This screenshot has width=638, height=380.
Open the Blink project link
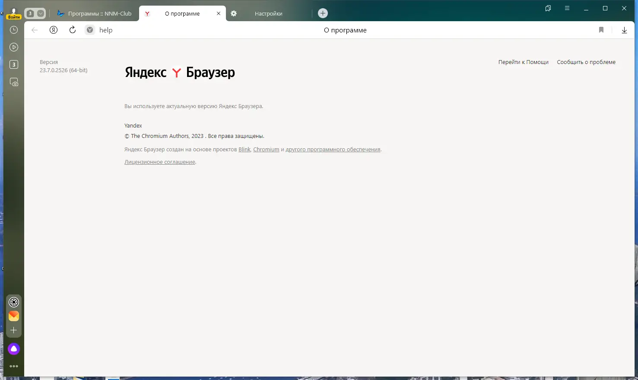244,150
